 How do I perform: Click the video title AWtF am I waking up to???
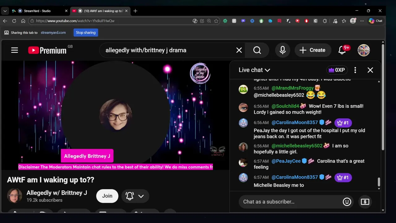point(50,180)
